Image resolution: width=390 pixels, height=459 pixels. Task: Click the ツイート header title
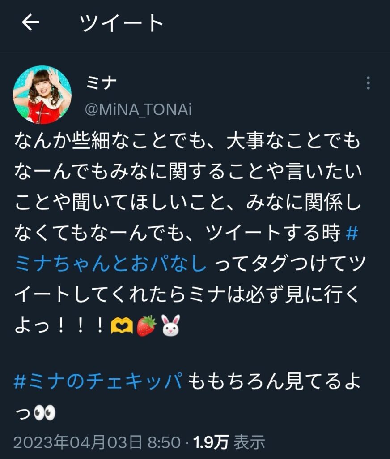coord(121,23)
